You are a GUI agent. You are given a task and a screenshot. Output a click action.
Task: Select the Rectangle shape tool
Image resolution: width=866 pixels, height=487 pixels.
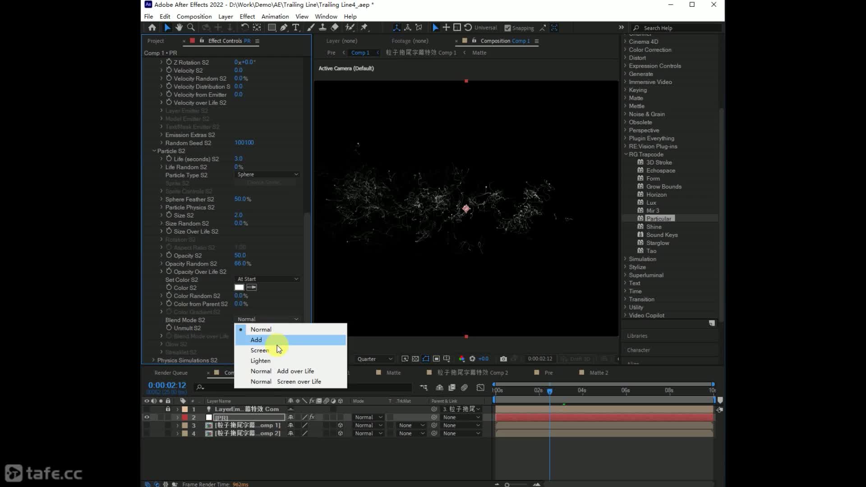pyautogui.click(x=272, y=28)
